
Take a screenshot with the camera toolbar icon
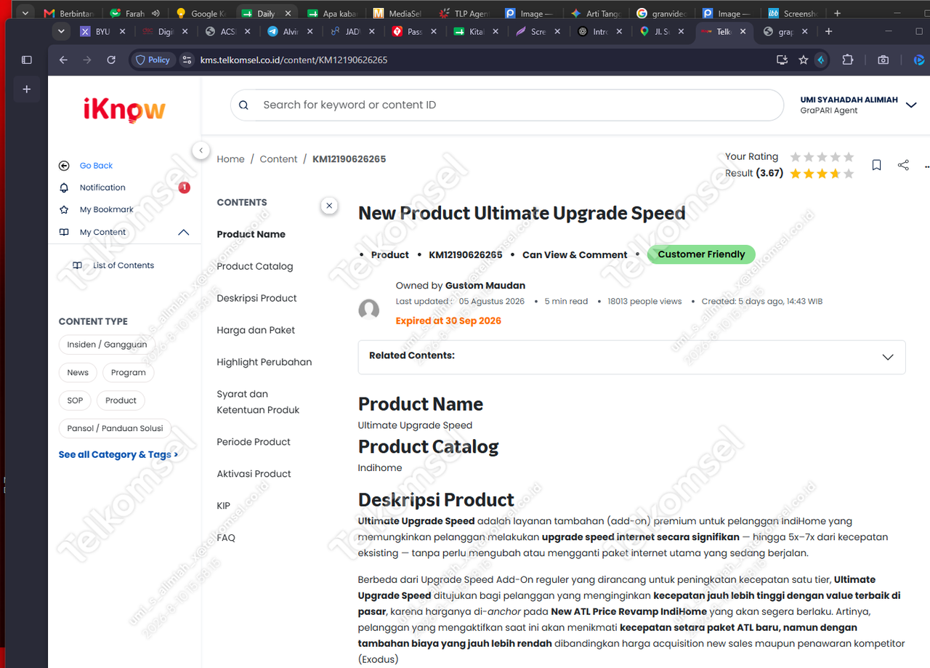(883, 60)
